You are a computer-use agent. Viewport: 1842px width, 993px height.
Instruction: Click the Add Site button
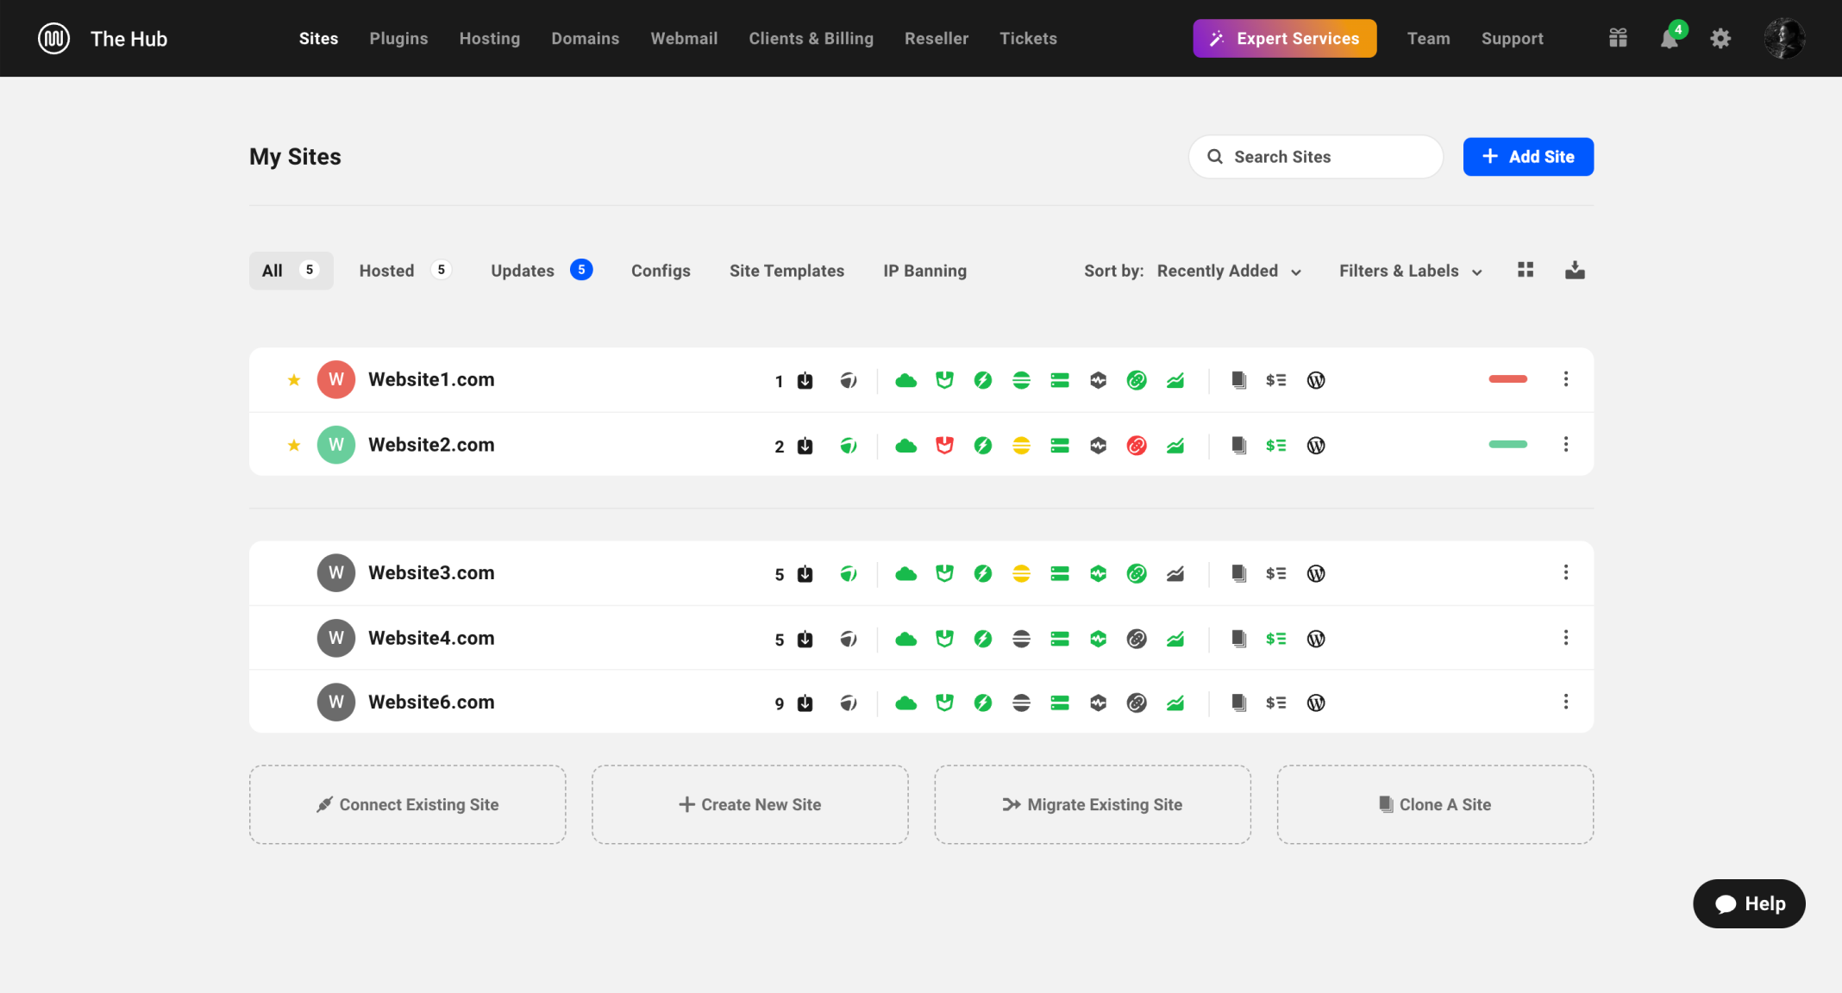[1527, 157]
